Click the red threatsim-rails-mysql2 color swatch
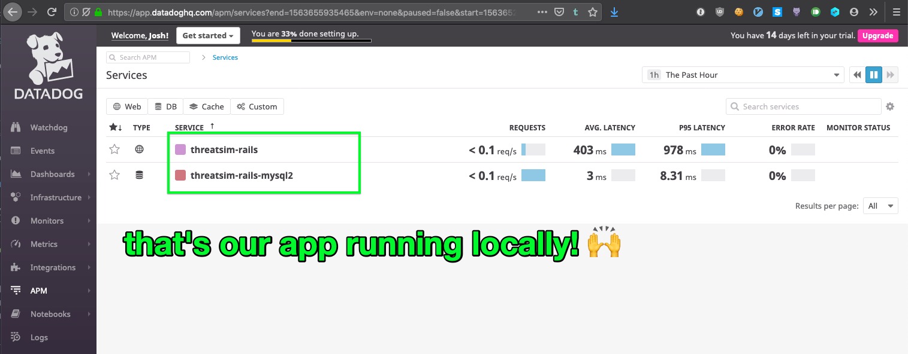The image size is (908, 354). [180, 175]
